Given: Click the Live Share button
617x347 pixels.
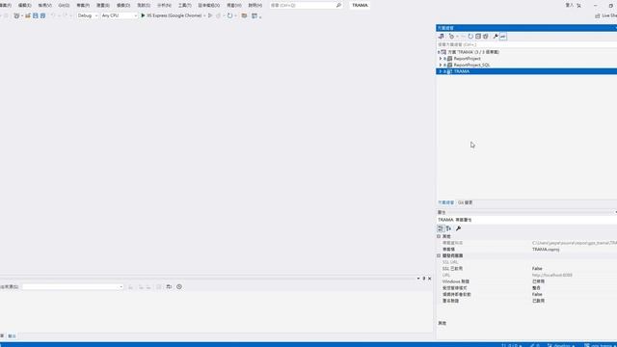Looking at the screenshot, I should tap(606, 15).
